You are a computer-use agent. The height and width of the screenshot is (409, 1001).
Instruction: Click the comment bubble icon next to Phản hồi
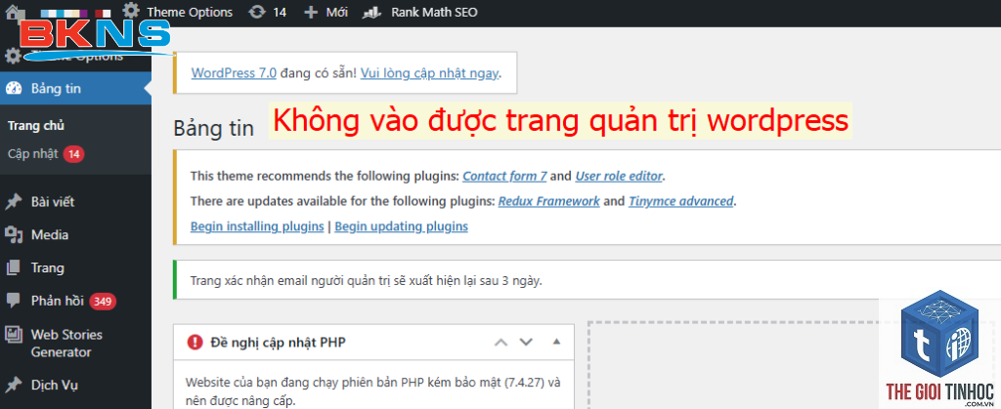tap(14, 301)
